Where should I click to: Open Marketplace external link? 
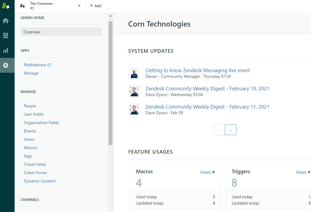coord(37,65)
